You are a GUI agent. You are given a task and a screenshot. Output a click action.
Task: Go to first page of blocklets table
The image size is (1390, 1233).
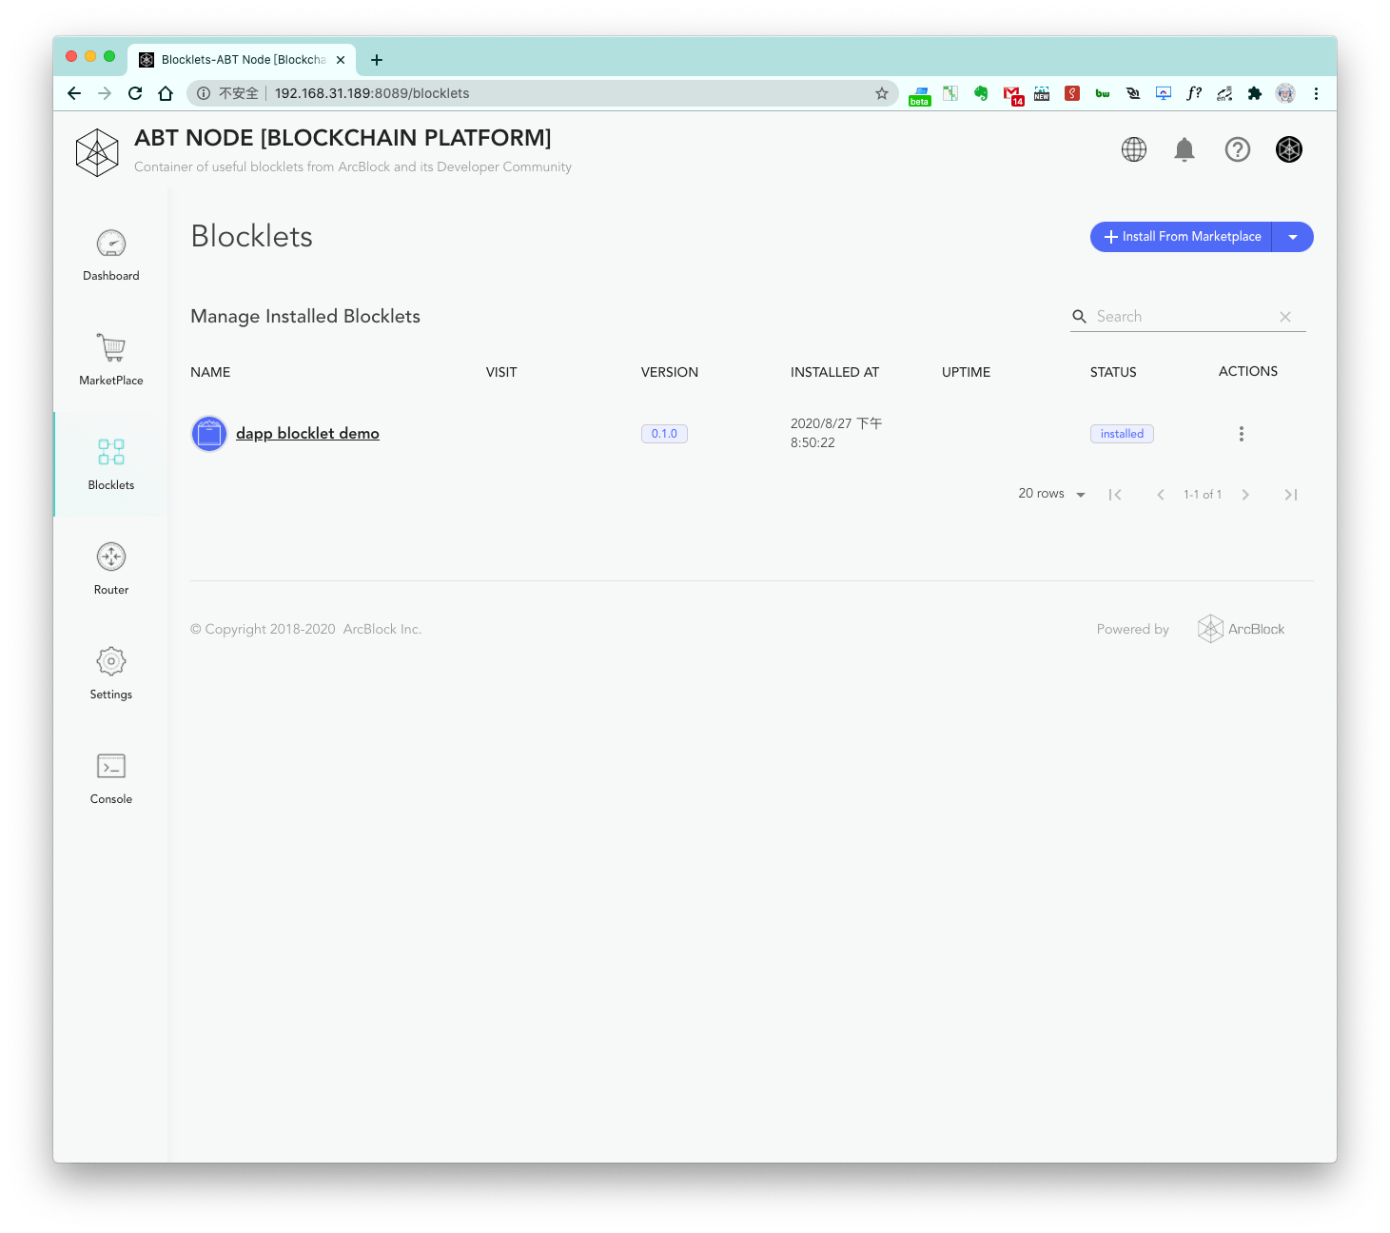pos(1116,495)
